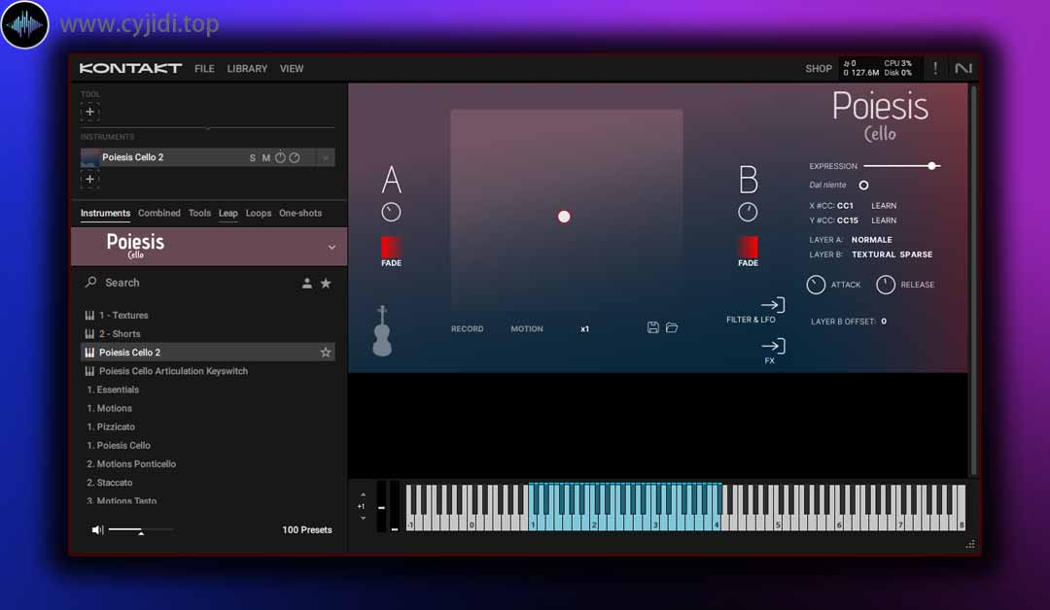The image size is (1050, 610).
Task: Click the ATTACK knob
Action: (x=816, y=285)
